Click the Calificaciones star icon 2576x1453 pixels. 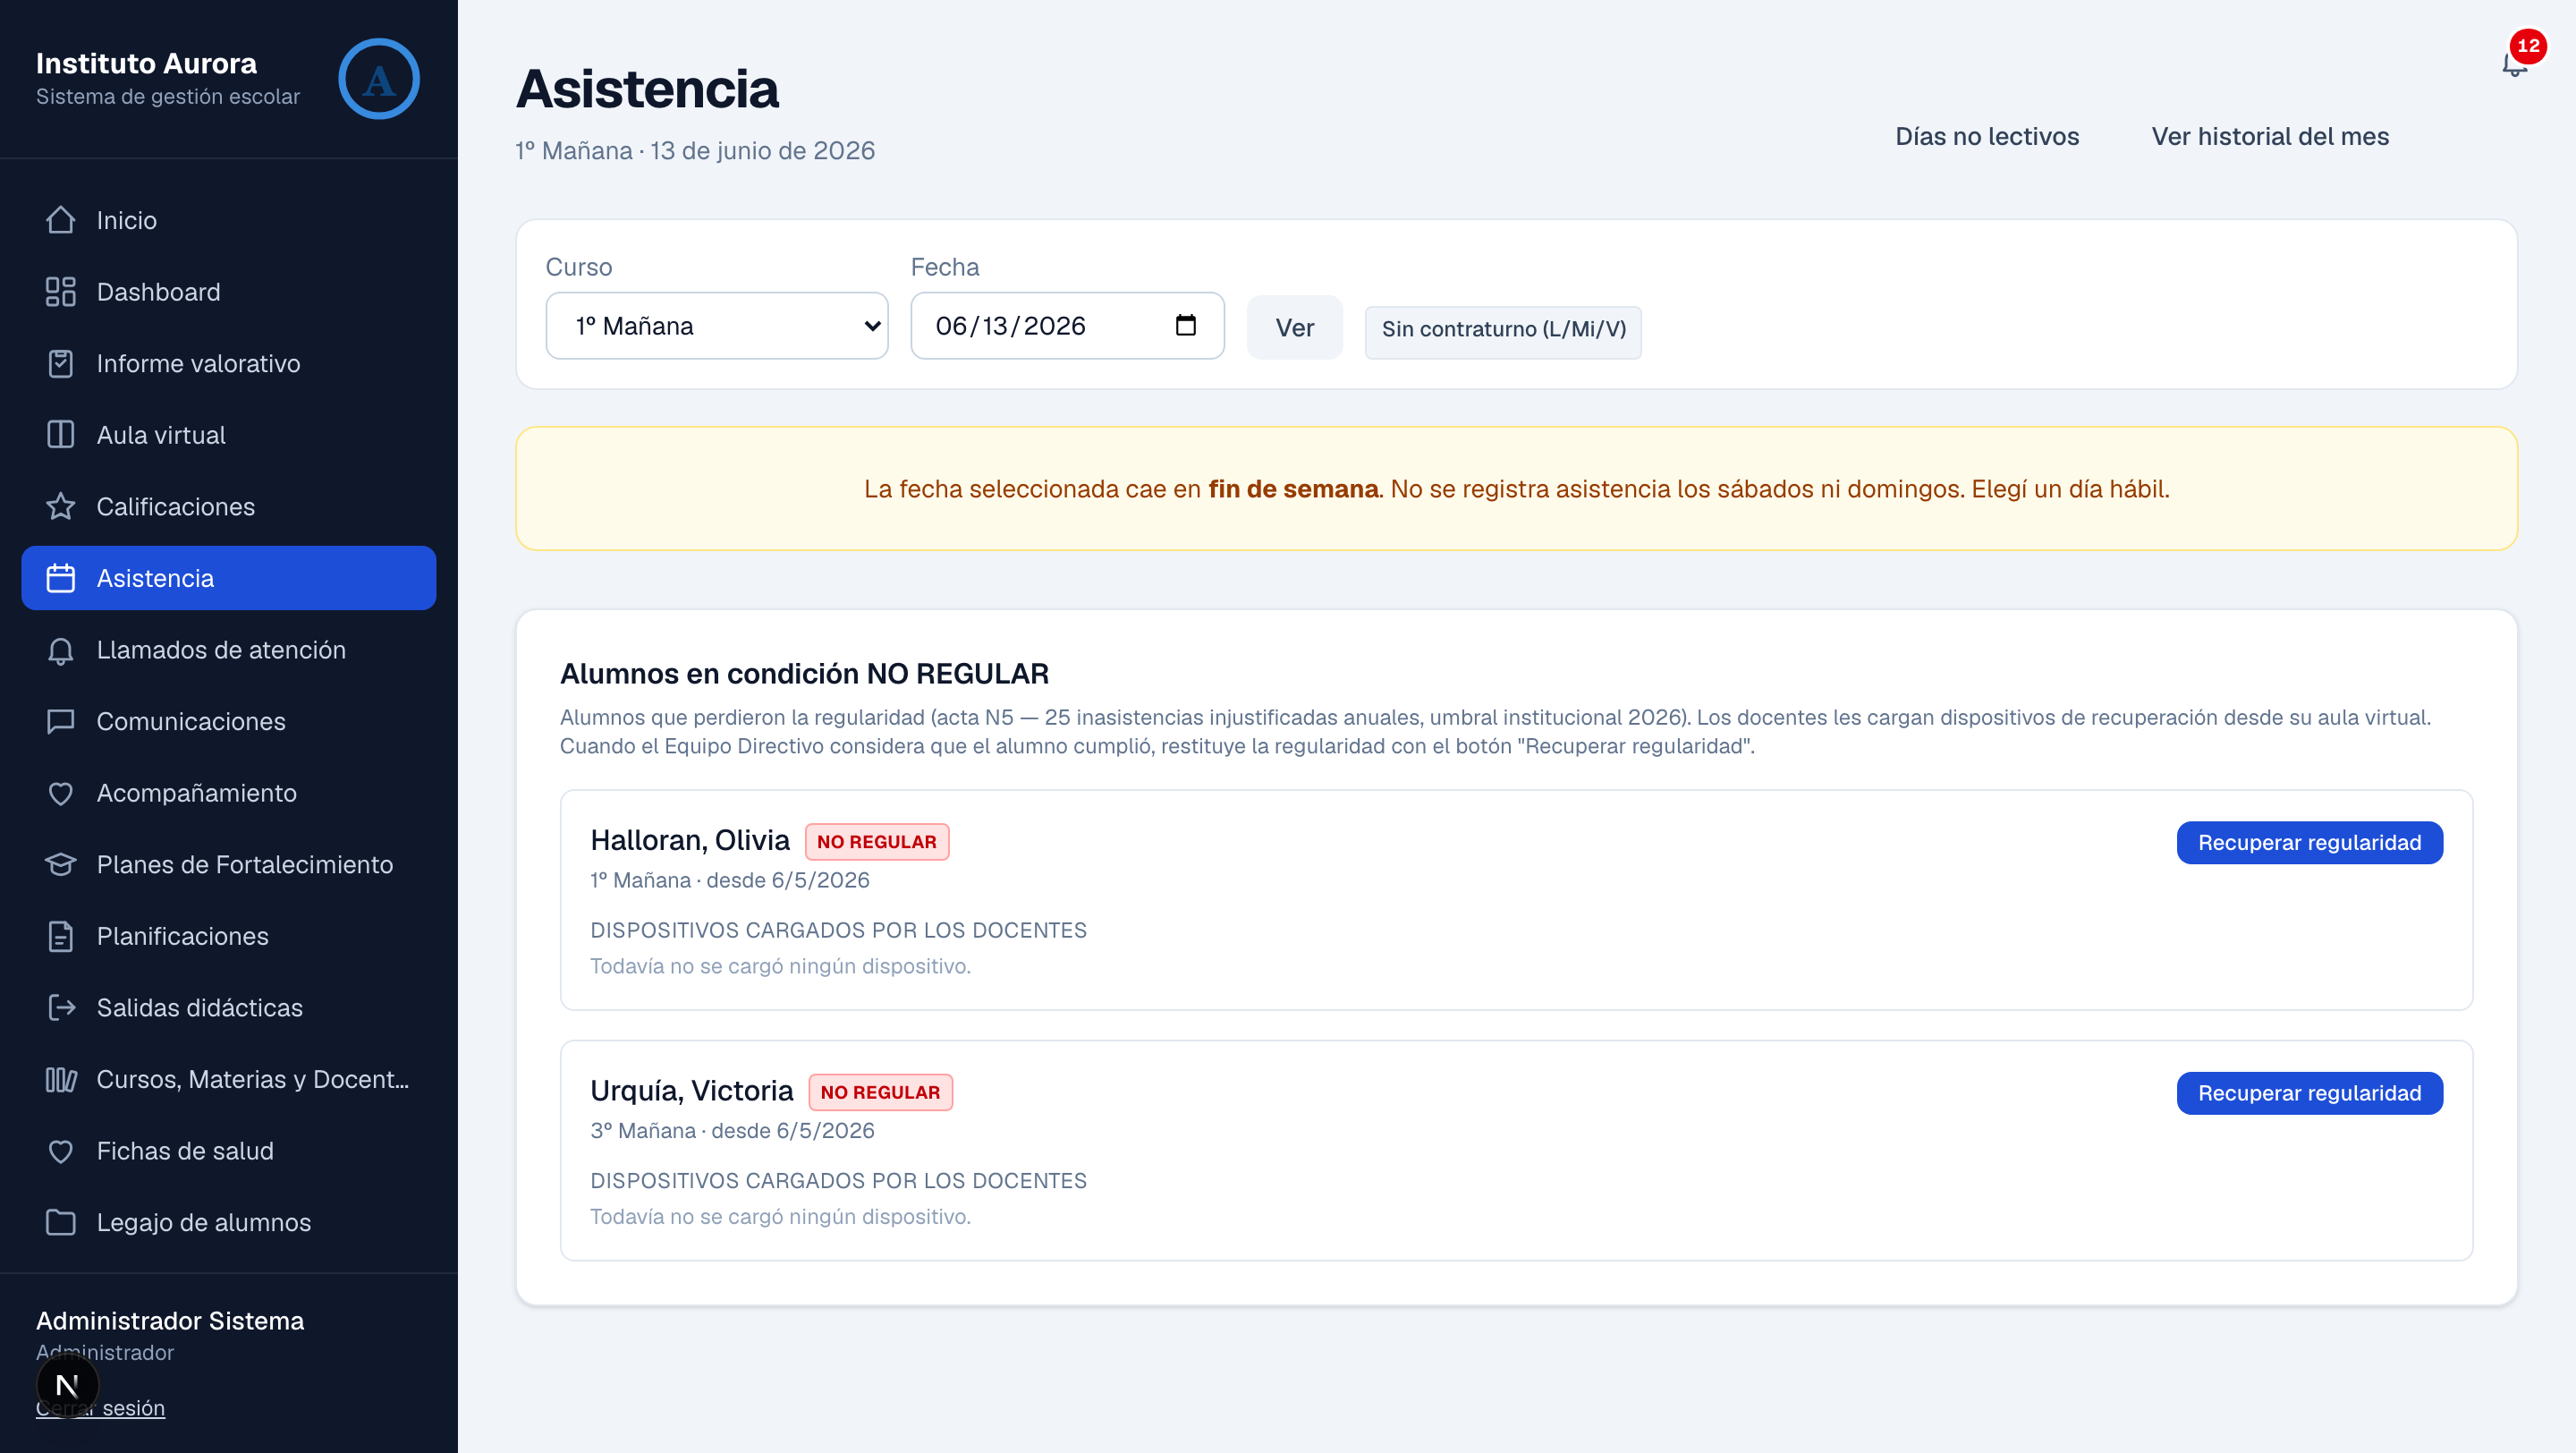click(x=61, y=506)
